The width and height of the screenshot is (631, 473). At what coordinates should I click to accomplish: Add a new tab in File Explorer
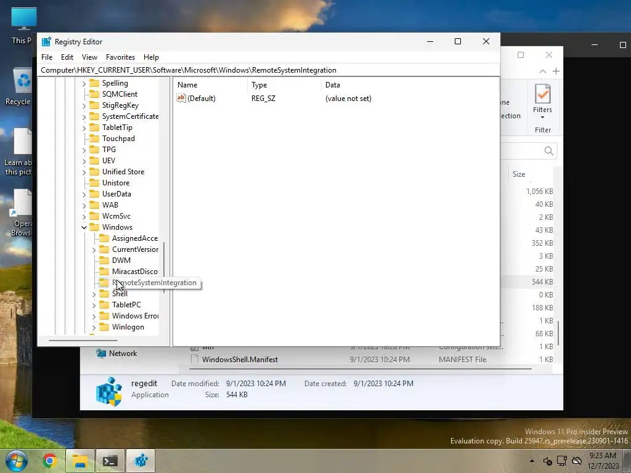click(556, 71)
